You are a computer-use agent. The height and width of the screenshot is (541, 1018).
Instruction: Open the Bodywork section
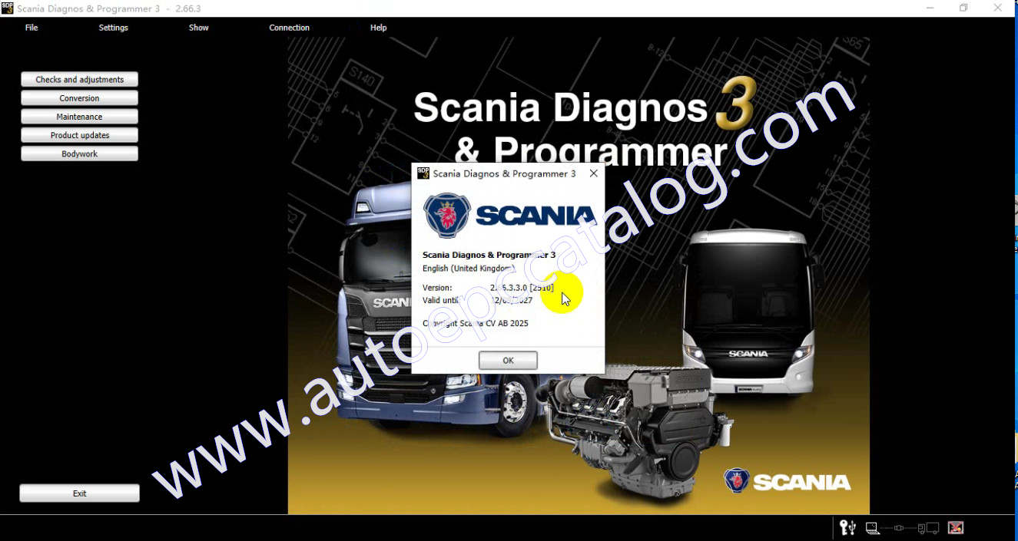[80, 153]
